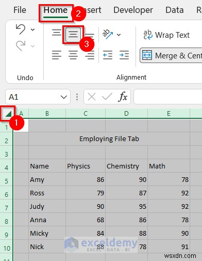202x261 pixels.
Task: Click into the formula bar field
Action: tap(168, 97)
